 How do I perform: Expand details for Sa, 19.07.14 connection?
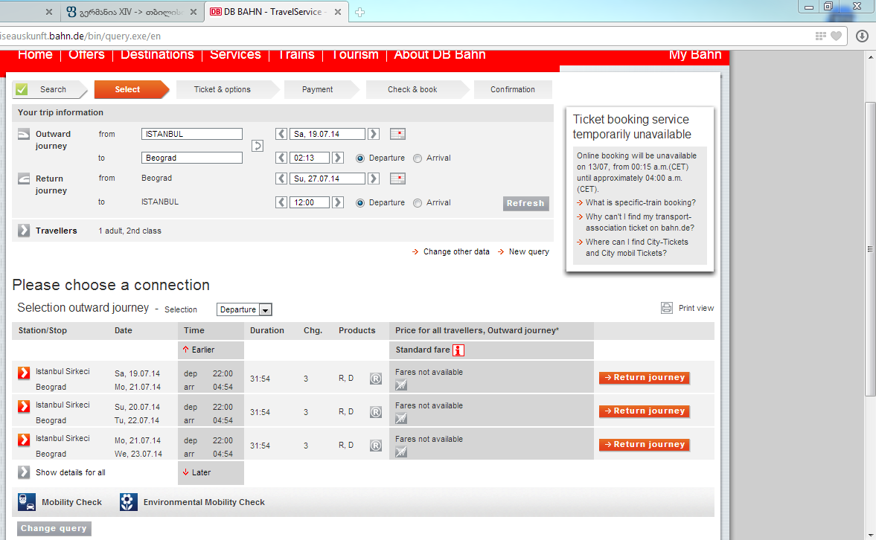click(24, 373)
